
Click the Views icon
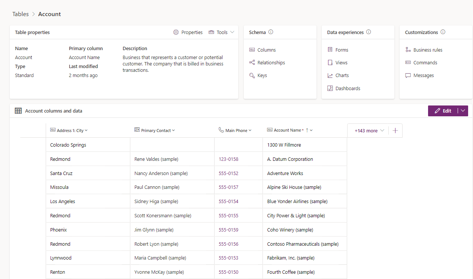330,62
